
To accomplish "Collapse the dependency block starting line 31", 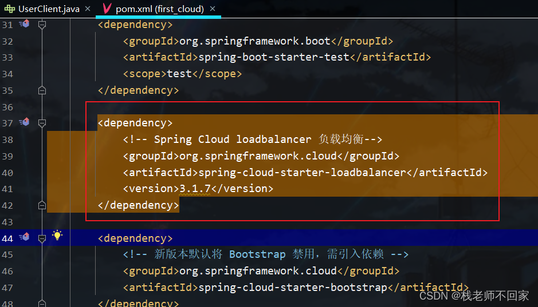I will click(x=42, y=25).
